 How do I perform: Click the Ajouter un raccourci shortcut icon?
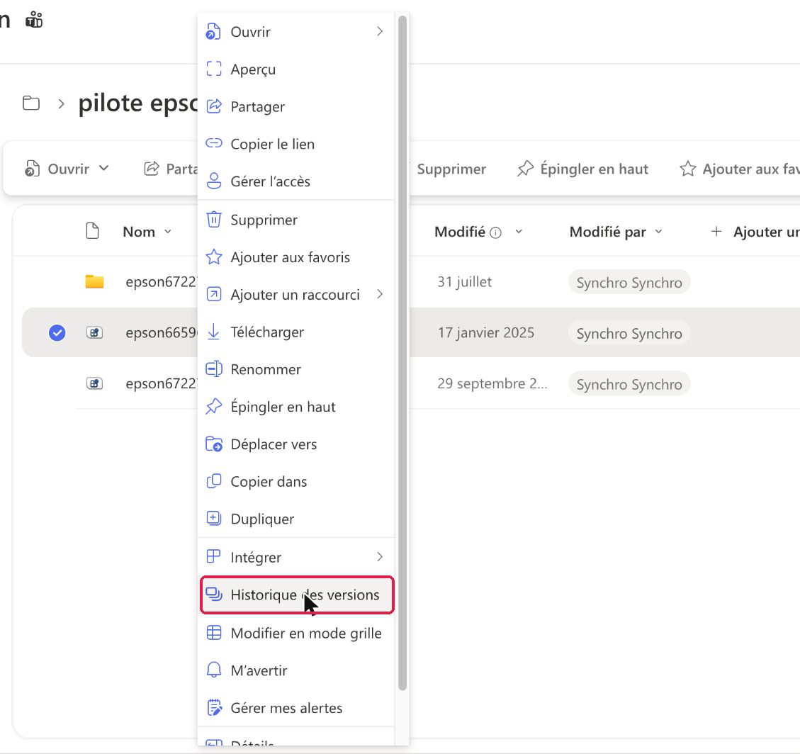[214, 294]
